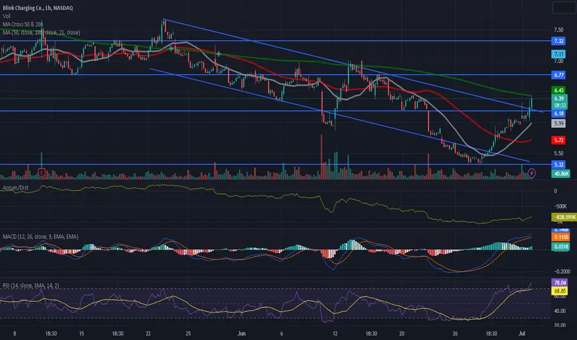Click the 40.00 RSI scale value

click(x=559, y=311)
